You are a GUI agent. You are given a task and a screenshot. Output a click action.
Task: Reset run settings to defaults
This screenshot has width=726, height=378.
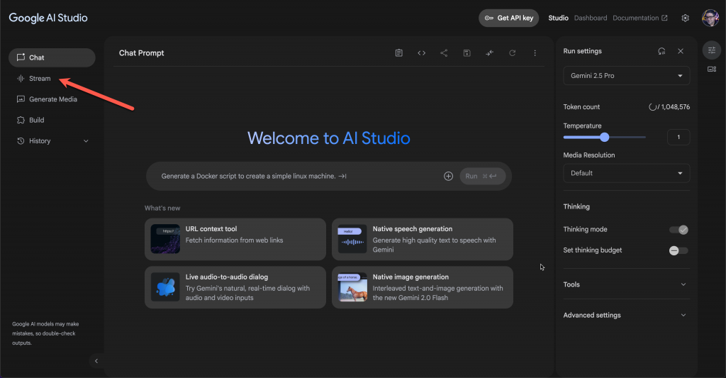[661, 51]
